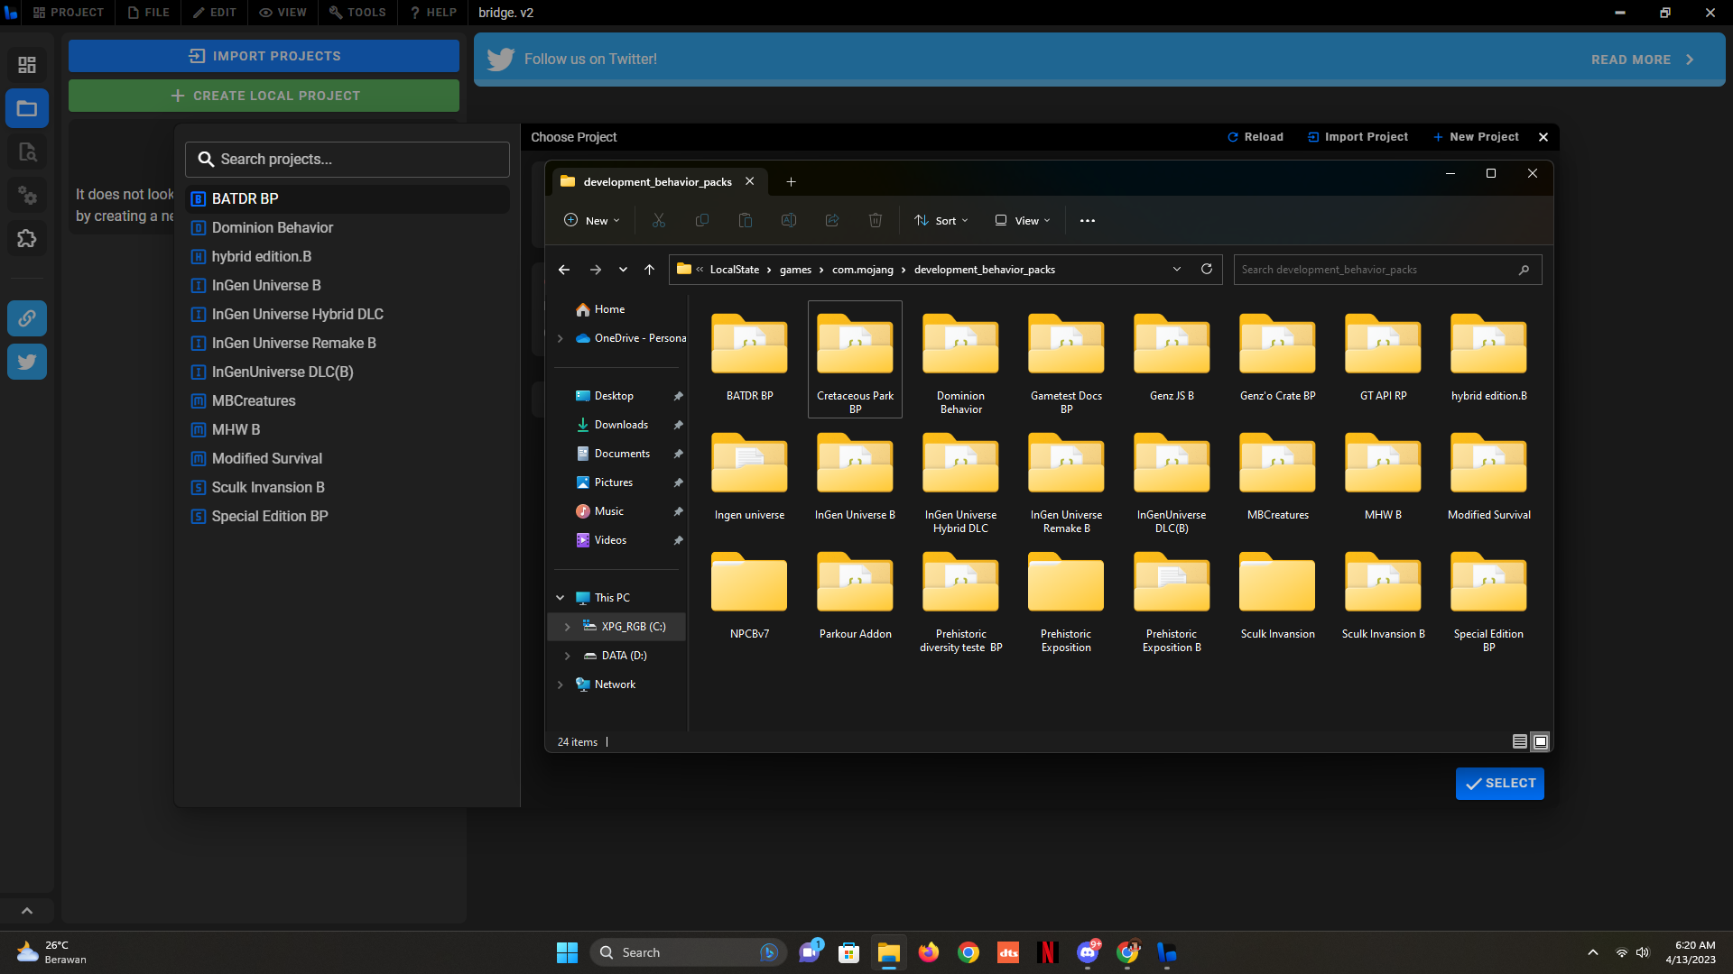Switch to details list view
This screenshot has height=974, width=1733.
[1519, 741]
